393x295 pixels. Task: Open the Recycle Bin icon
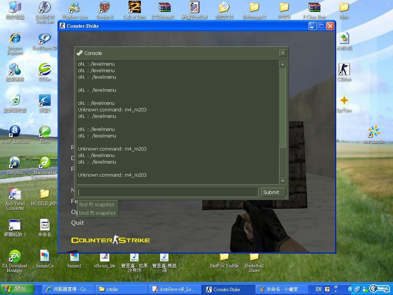(x=15, y=104)
